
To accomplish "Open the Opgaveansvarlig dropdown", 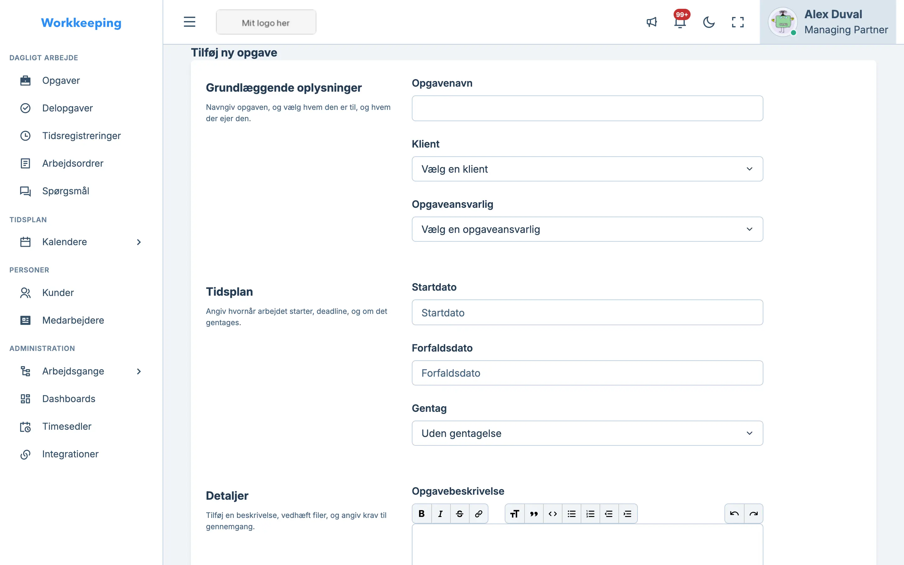I will tap(587, 229).
